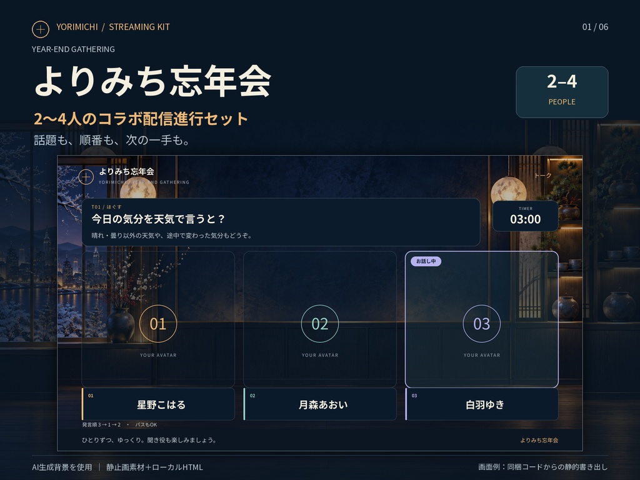640x480 pixels.
Task: Select the 月森あおい name plate
Action: pos(320,404)
